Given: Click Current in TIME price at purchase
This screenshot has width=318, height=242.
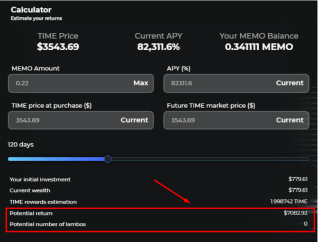Looking at the screenshot, I should (134, 120).
